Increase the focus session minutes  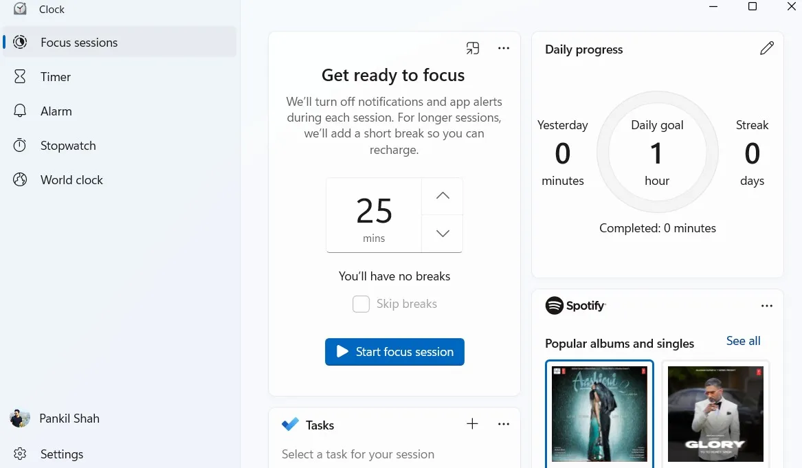[442, 196]
